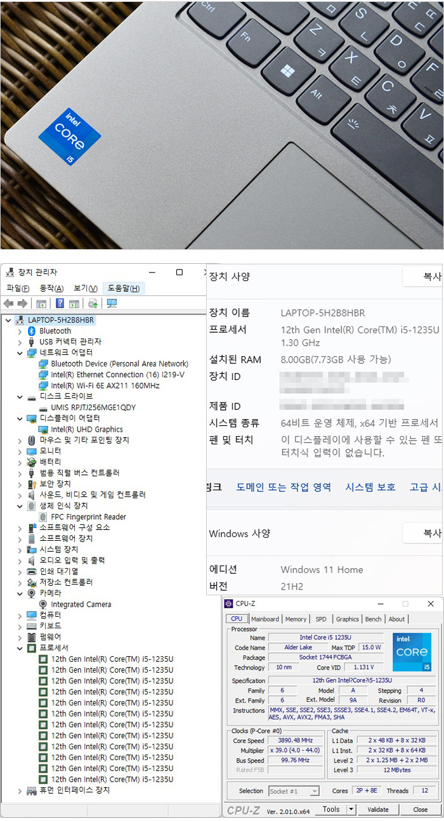Screen dimensions: 444x821
Task: Click the 키보드 category icon
Action: [x=32, y=626]
